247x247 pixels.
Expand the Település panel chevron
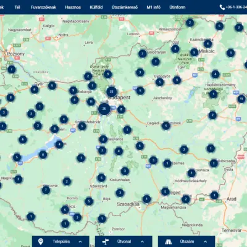[80, 242]
